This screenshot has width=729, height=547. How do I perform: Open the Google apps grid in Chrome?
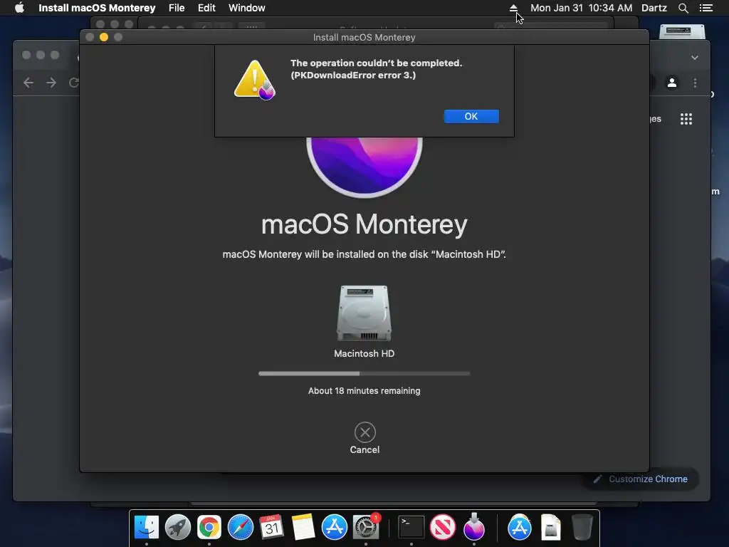[x=686, y=119]
